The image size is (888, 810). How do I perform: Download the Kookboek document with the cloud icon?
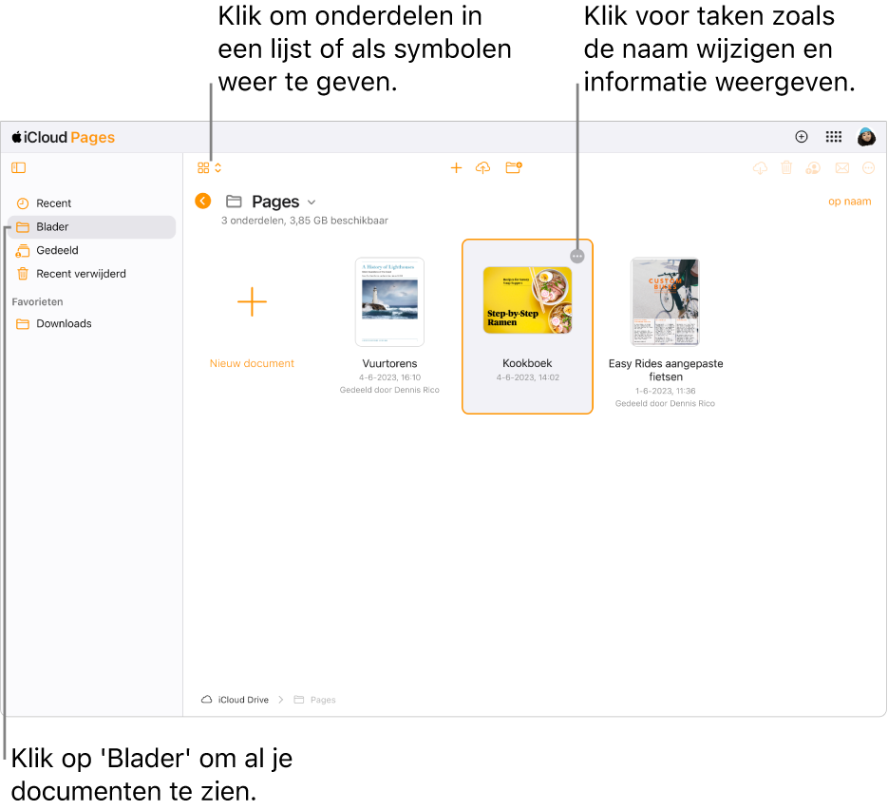[x=760, y=167]
